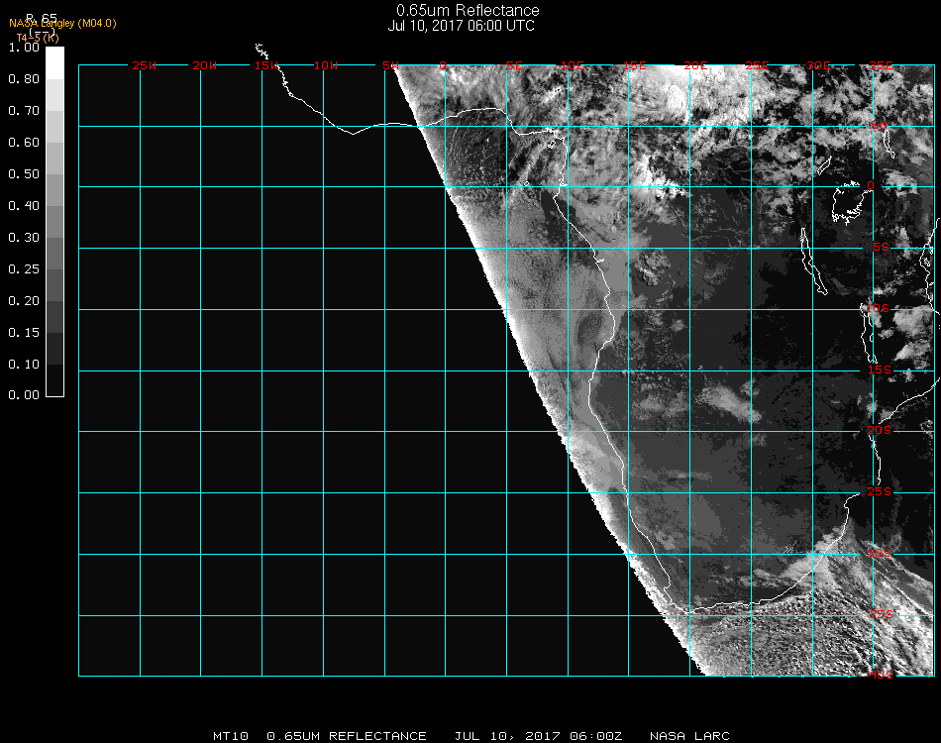The image size is (941, 743).
Task: Click the 0.50 colorbar scale value
Action: 24,174
